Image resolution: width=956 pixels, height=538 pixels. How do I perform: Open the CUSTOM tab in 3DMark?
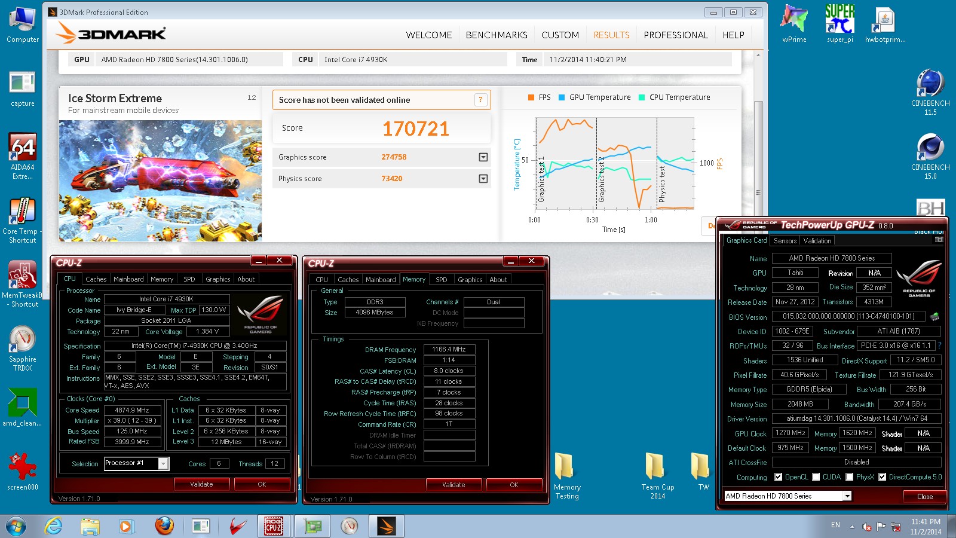[560, 35]
